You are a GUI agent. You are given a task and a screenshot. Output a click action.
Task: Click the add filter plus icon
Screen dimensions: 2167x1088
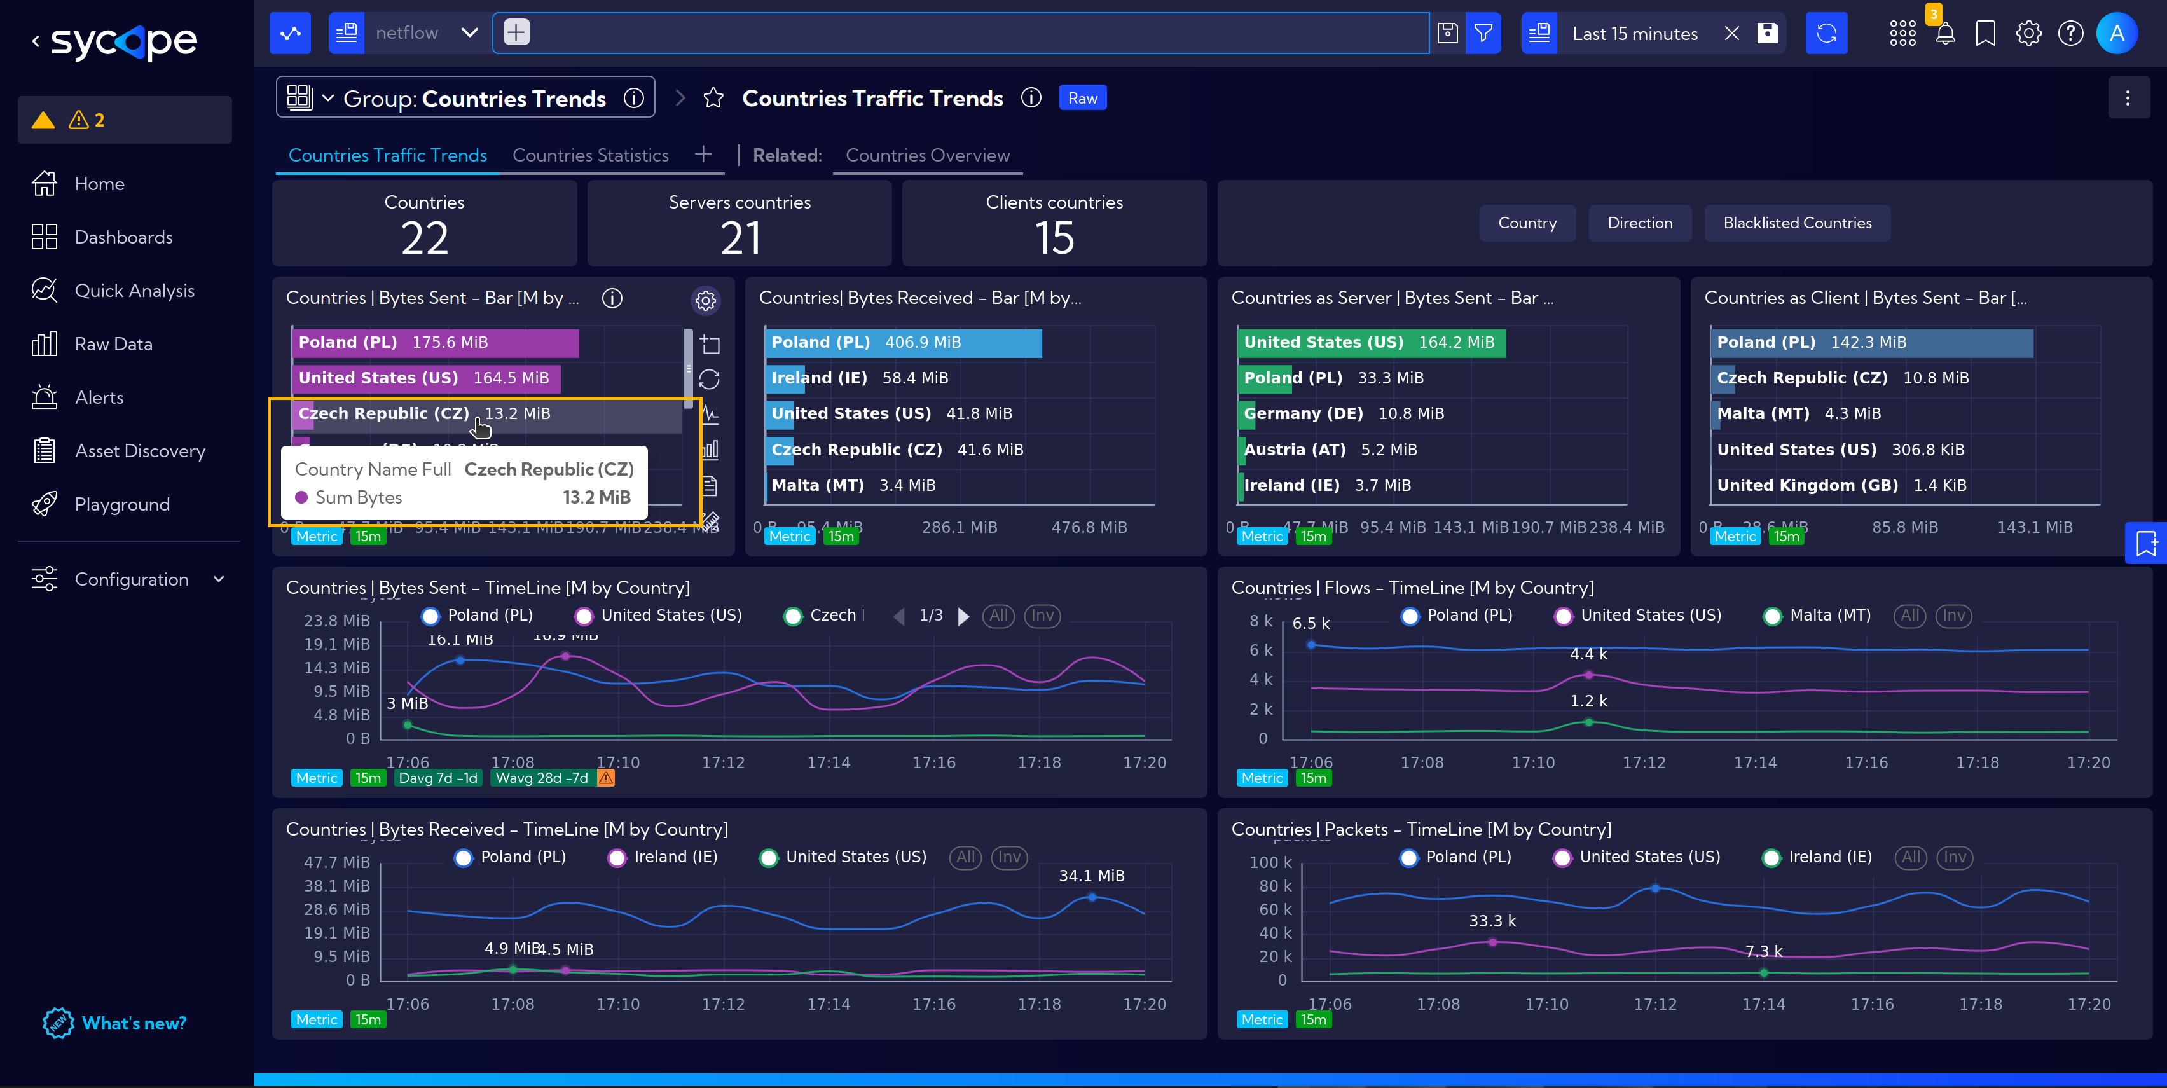coord(516,33)
